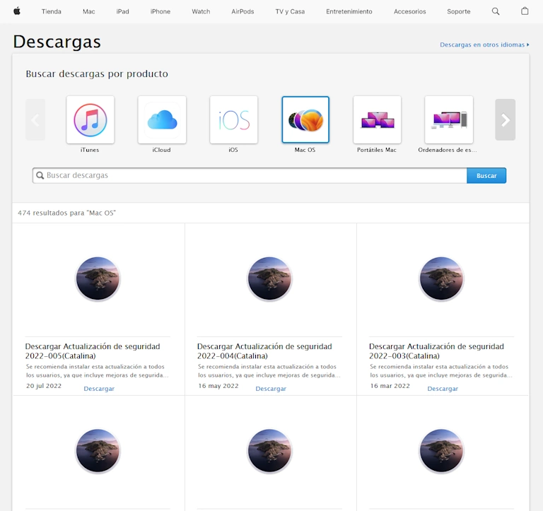The image size is (543, 511).
Task: Select the iCloud product icon
Action: pos(162,119)
